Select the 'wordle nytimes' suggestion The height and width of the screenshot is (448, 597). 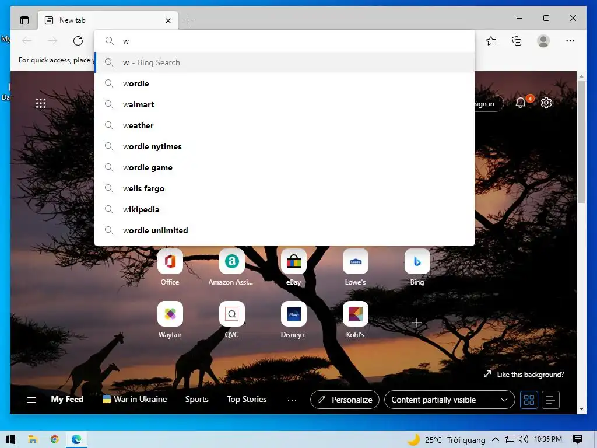pos(285,146)
